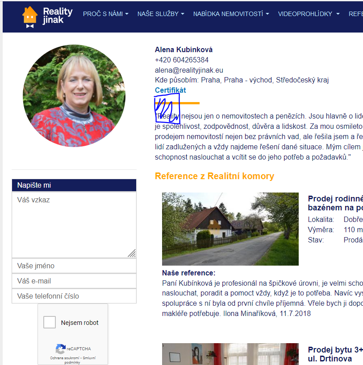This screenshot has width=363, height=365.
Task: Open the VIDEOPROHLÍDKY menu item
Action: pyautogui.click(x=309, y=14)
